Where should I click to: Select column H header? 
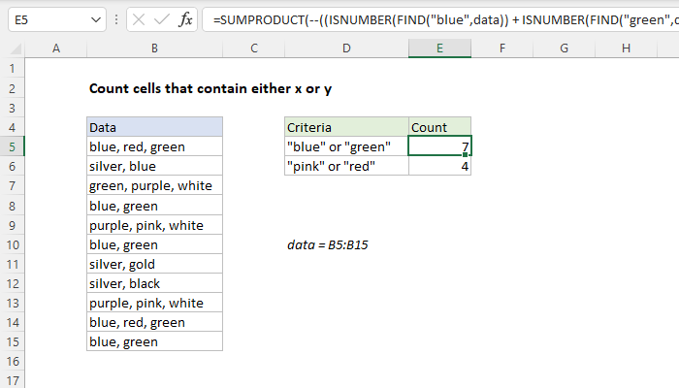pos(626,48)
